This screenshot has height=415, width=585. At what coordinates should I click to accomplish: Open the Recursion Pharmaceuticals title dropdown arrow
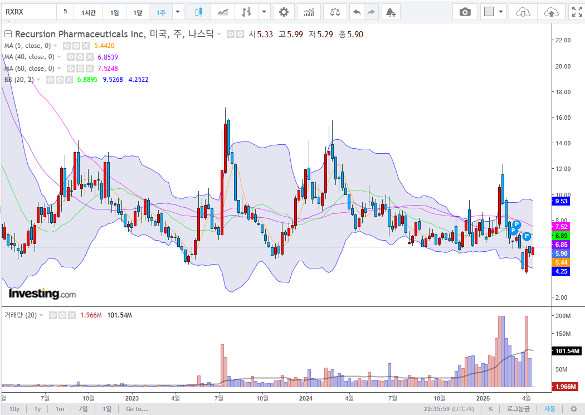click(219, 35)
